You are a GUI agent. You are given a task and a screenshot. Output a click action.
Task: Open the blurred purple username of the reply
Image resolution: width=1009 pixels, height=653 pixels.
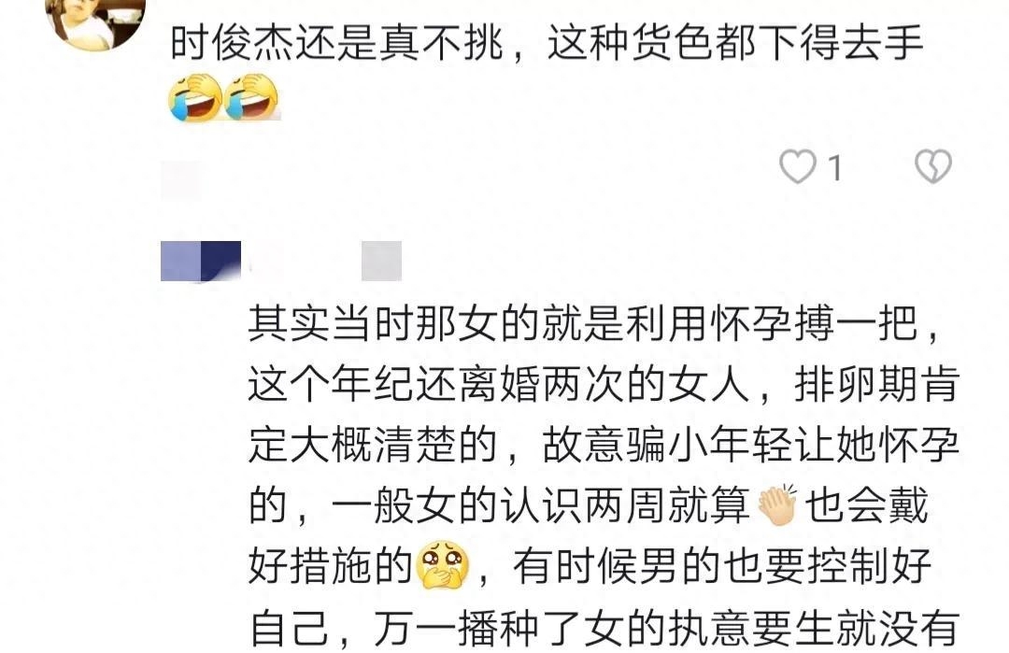click(x=201, y=262)
